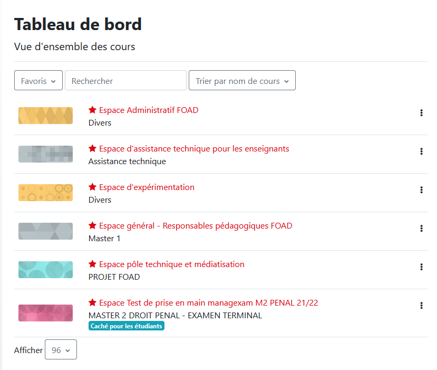The height and width of the screenshot is (370, 437).
Task: Click favorite star beside Espace d'expérimentation
Action: click(93, 187)
